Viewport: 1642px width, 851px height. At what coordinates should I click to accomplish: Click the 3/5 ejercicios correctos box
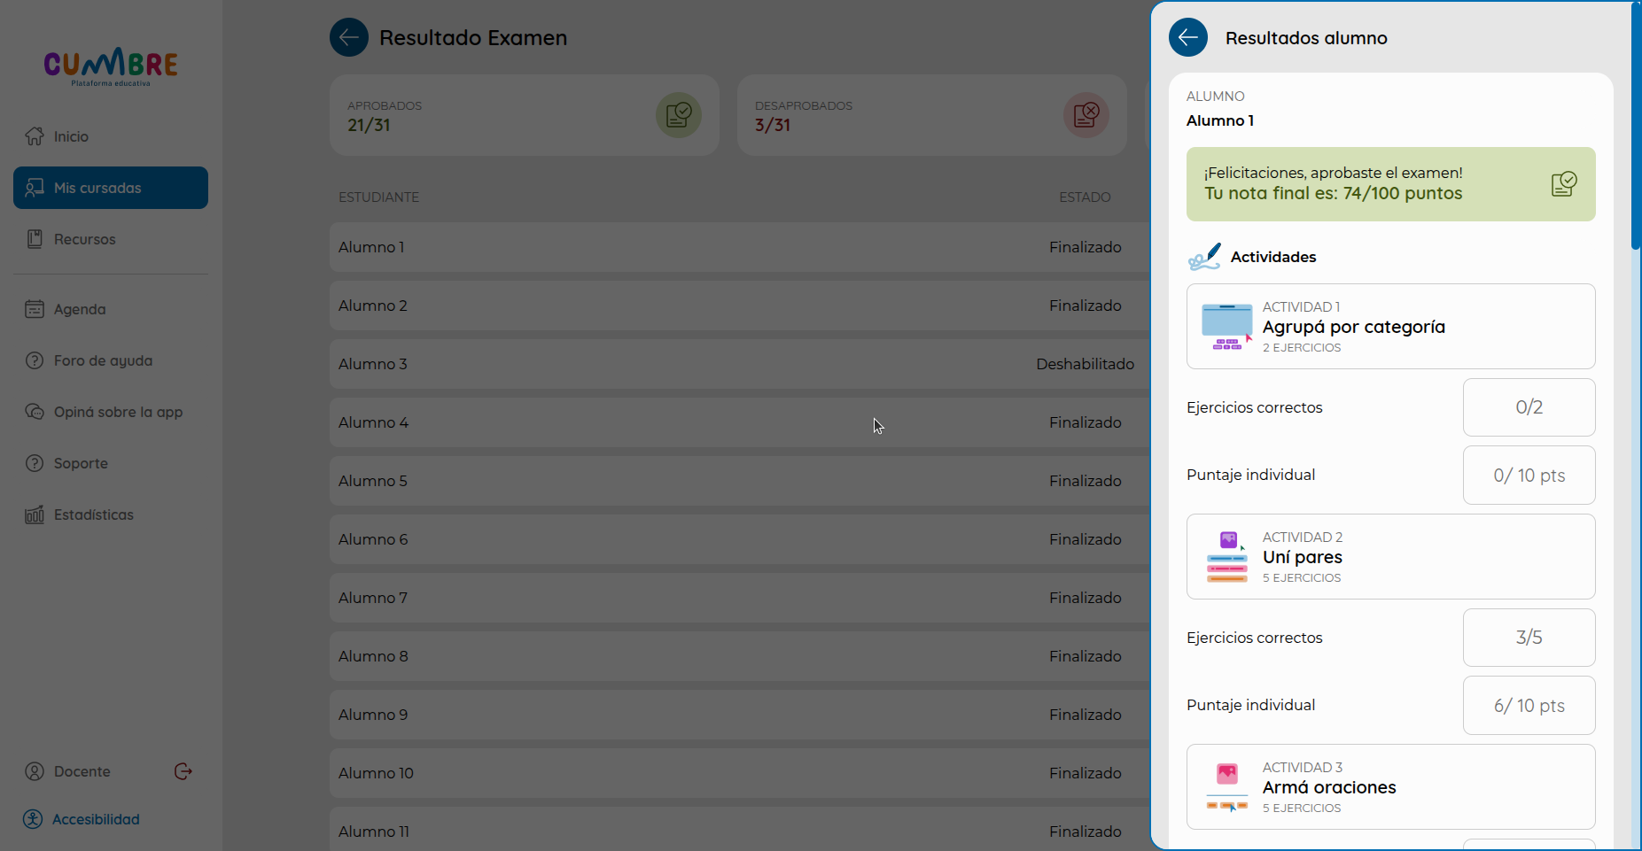click(x=1529, y=638)
